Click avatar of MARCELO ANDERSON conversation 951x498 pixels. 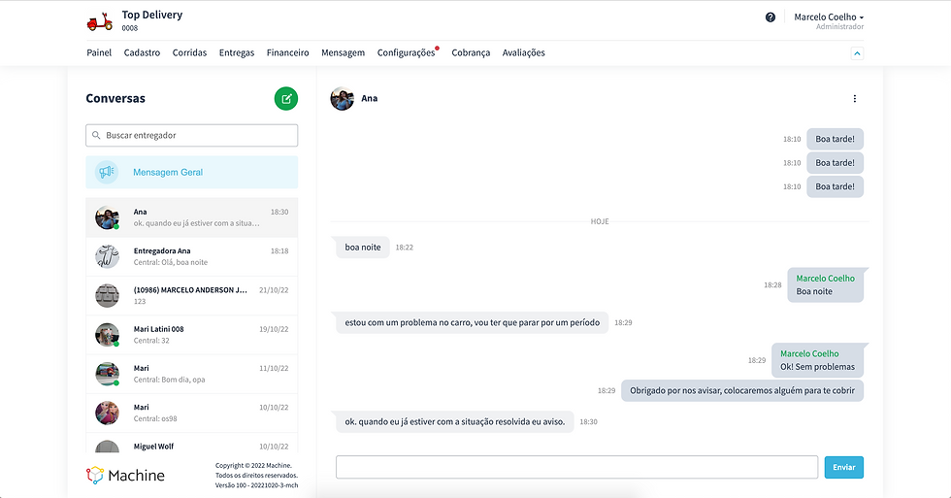click(107, 295)
